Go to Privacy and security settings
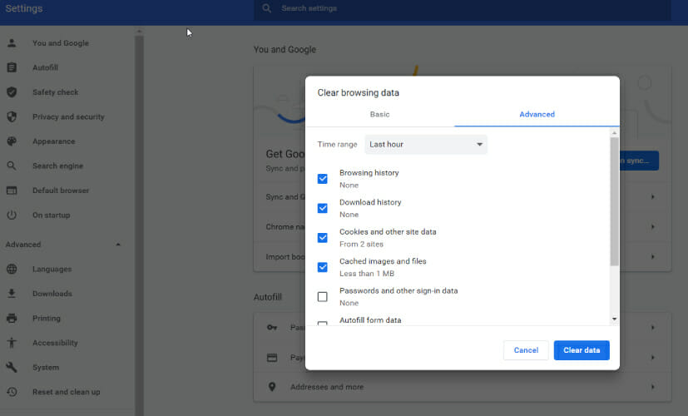688x416 pixels. (x=68, y=116)
